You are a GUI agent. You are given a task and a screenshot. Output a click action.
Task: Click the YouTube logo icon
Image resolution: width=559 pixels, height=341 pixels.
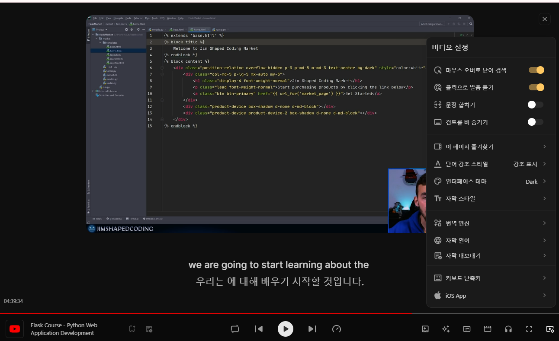[15, 329]
